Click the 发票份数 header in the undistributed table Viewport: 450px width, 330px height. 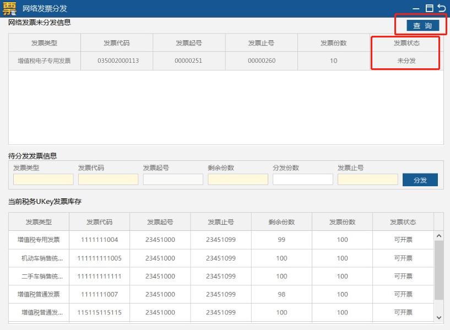tap(333, 43)
